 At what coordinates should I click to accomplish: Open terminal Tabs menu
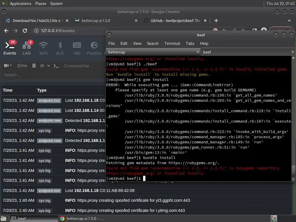point(190,43)
